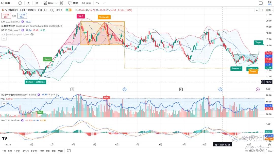Click the orange D badge beside symbol name
The height and width of the screenshot is (154, 274).
click(x=70, y=10)
